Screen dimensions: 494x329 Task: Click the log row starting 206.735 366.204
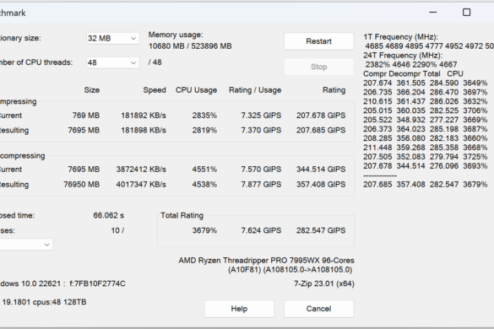426,92
